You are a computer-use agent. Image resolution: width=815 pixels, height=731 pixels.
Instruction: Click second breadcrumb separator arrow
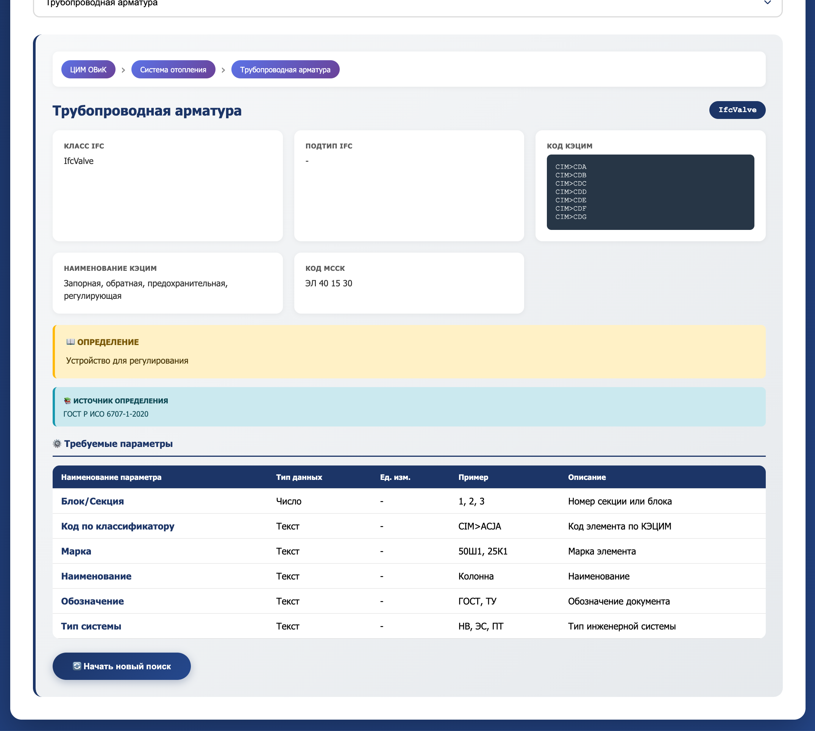pos(223,70)
